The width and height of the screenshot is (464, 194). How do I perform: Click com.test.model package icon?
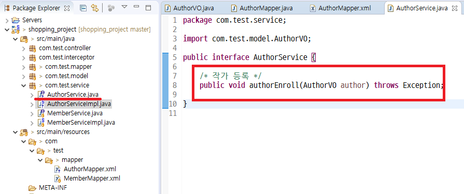tap(32, 76)
